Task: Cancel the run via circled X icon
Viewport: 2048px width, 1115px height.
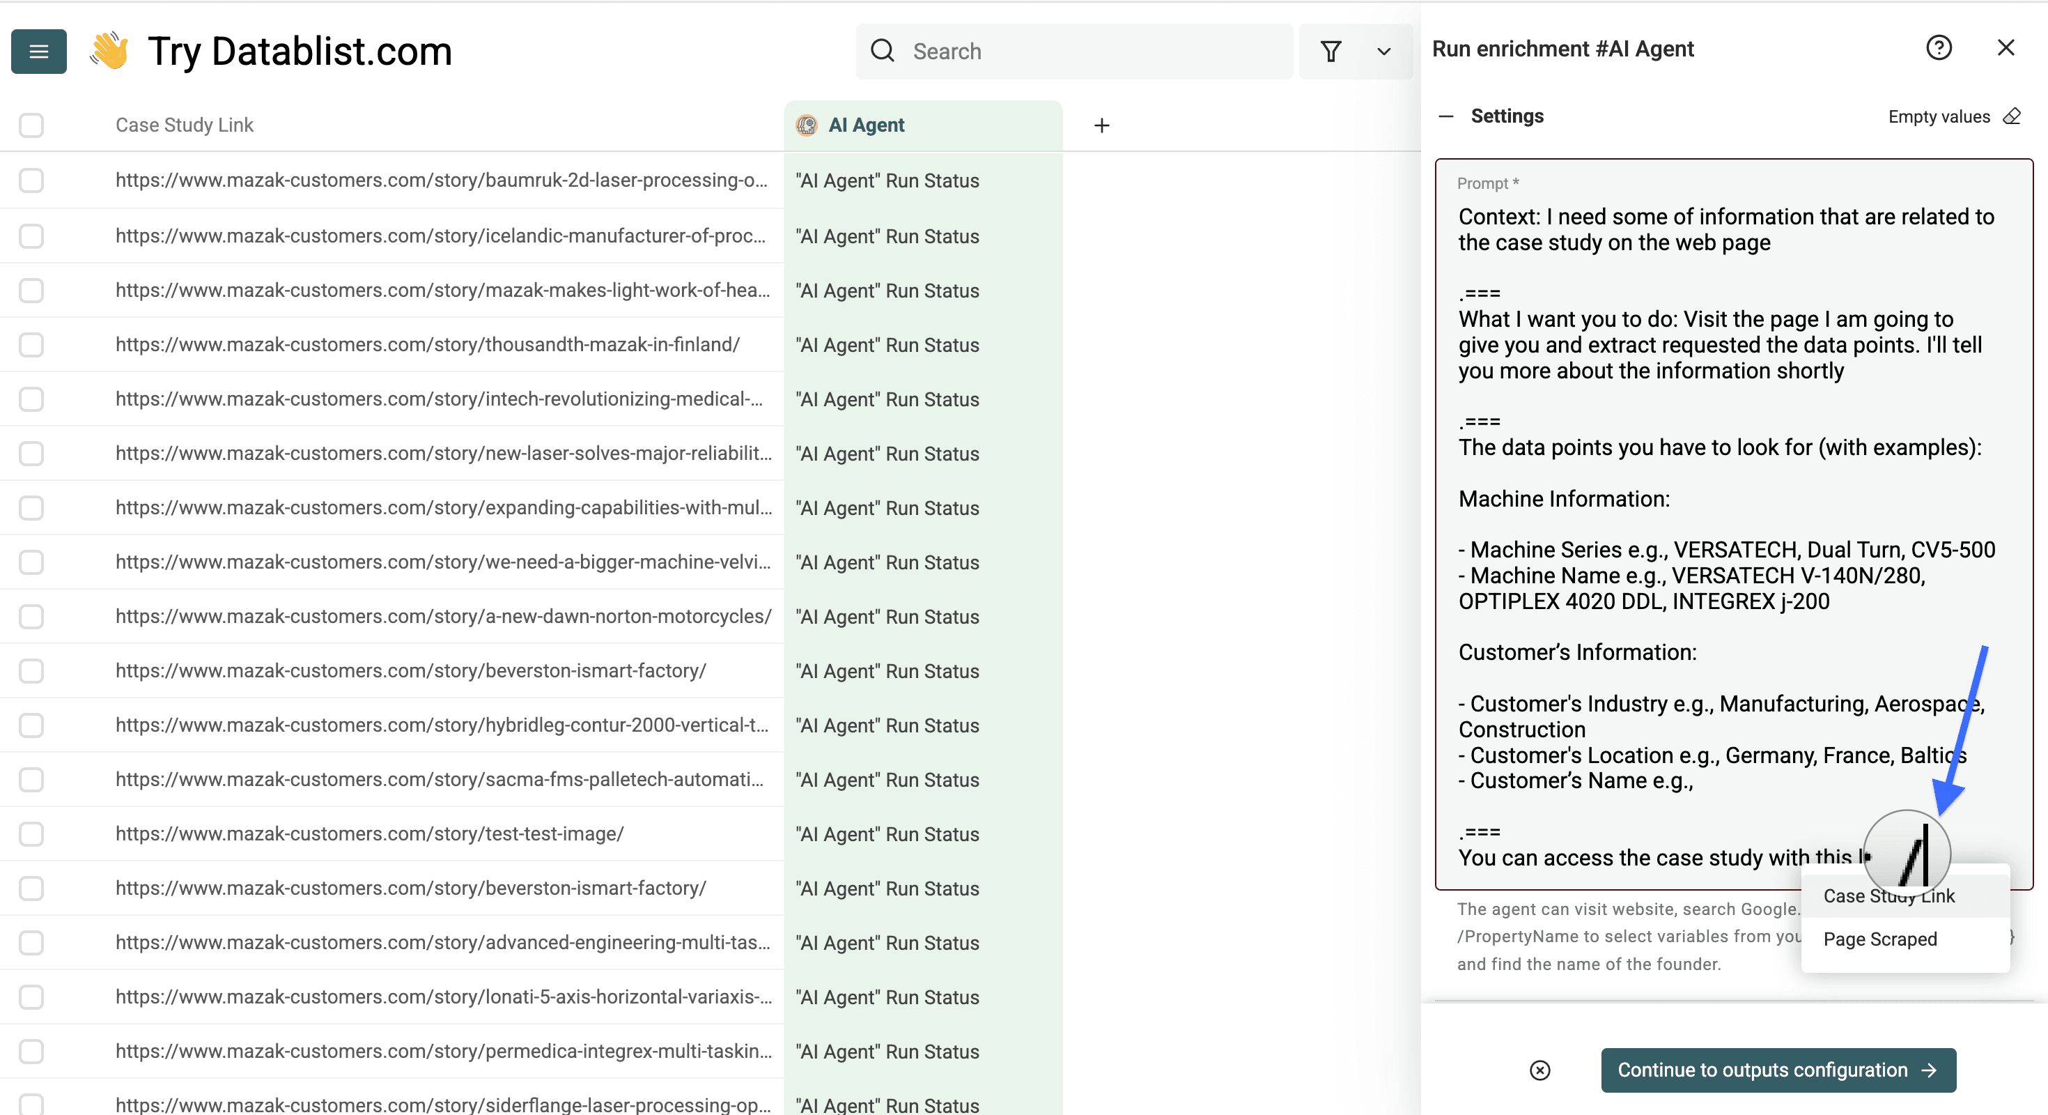Action: coord(1540,1070)
